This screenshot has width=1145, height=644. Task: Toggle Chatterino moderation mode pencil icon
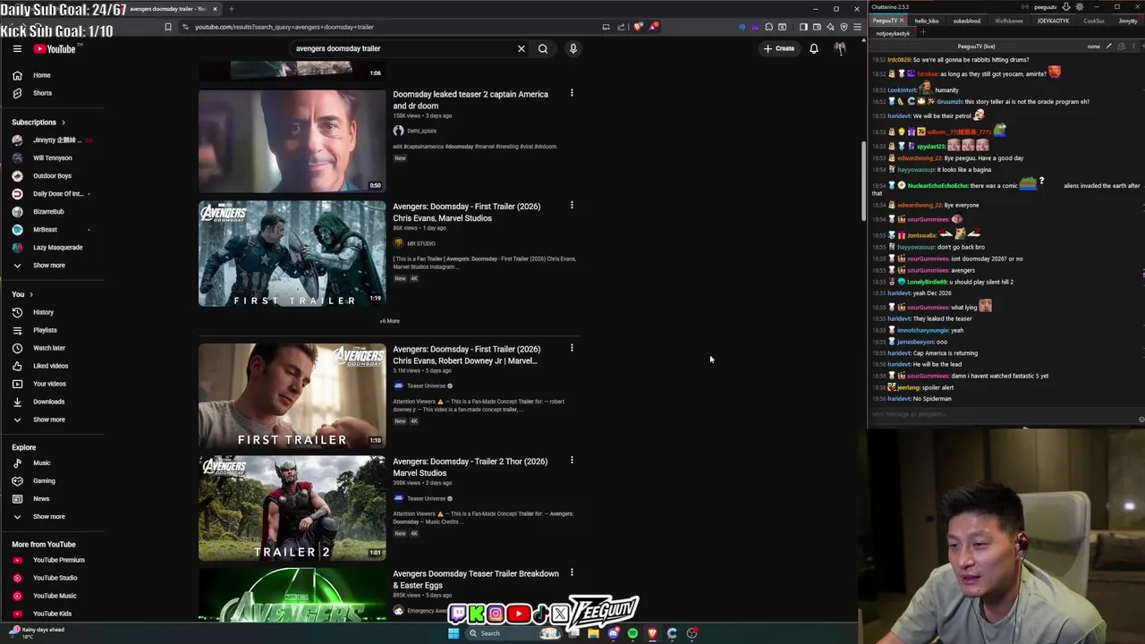(1108, 47)
